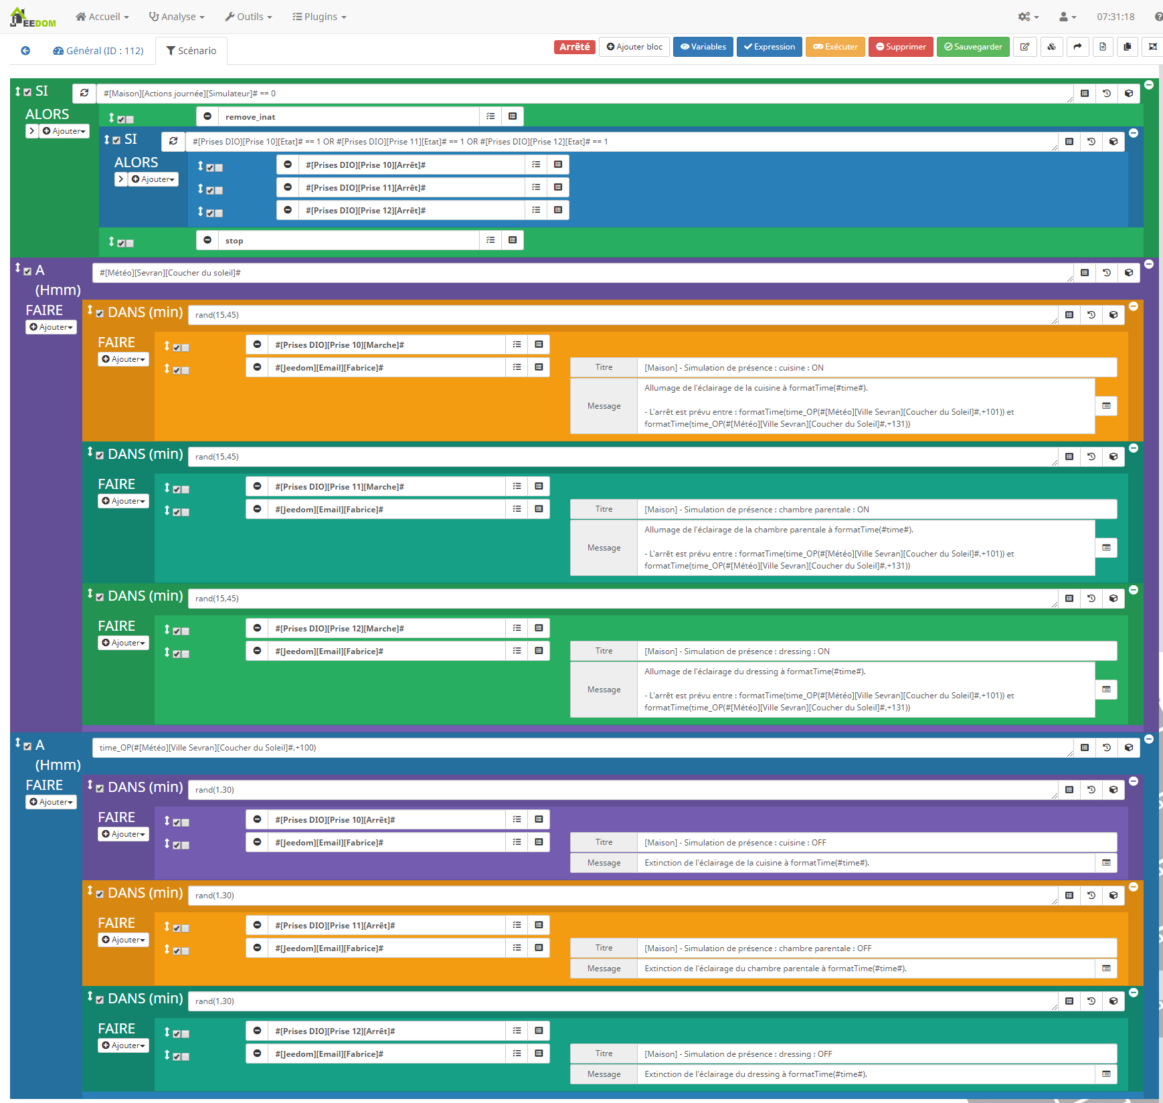Screen dimensions: 1163x1103
Task: Toggle the checkbox of the remove_inat action
Action: pos(121,119)
